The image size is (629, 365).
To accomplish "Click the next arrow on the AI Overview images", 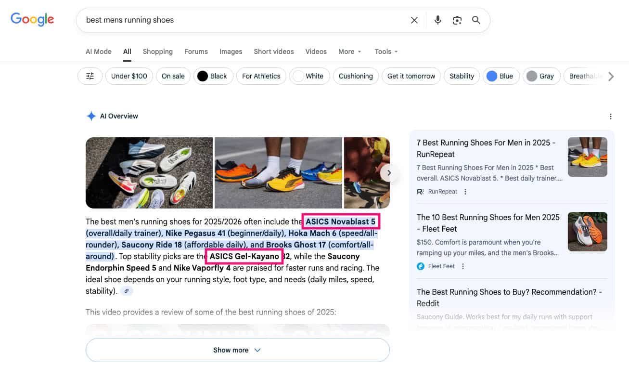I will pyautogui.click(x=389, y=172).
